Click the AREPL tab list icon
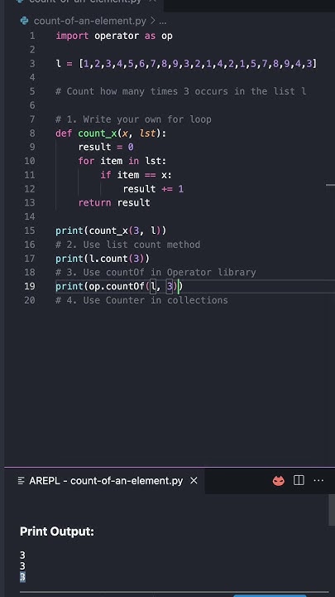 tap(22, 481)
